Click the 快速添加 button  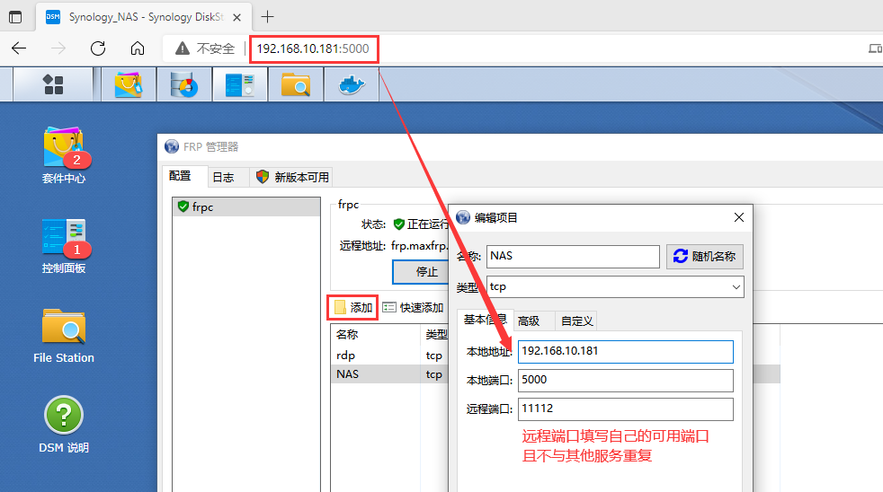(413, 308)
